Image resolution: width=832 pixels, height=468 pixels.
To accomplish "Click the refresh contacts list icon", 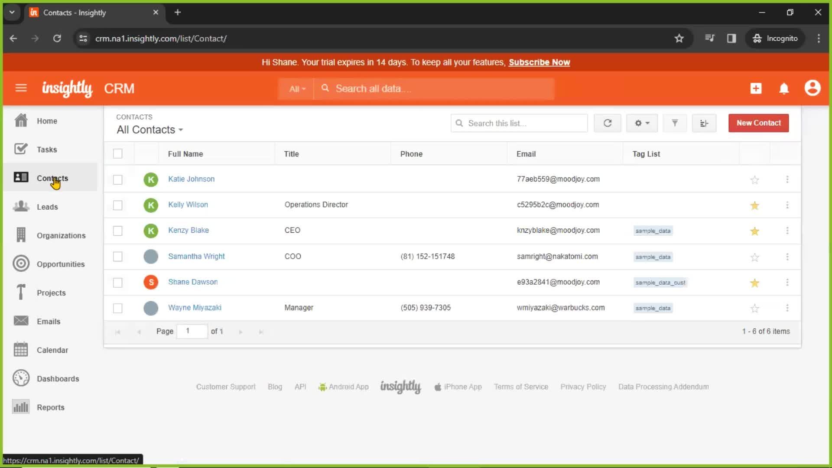I will pos(608,123).
